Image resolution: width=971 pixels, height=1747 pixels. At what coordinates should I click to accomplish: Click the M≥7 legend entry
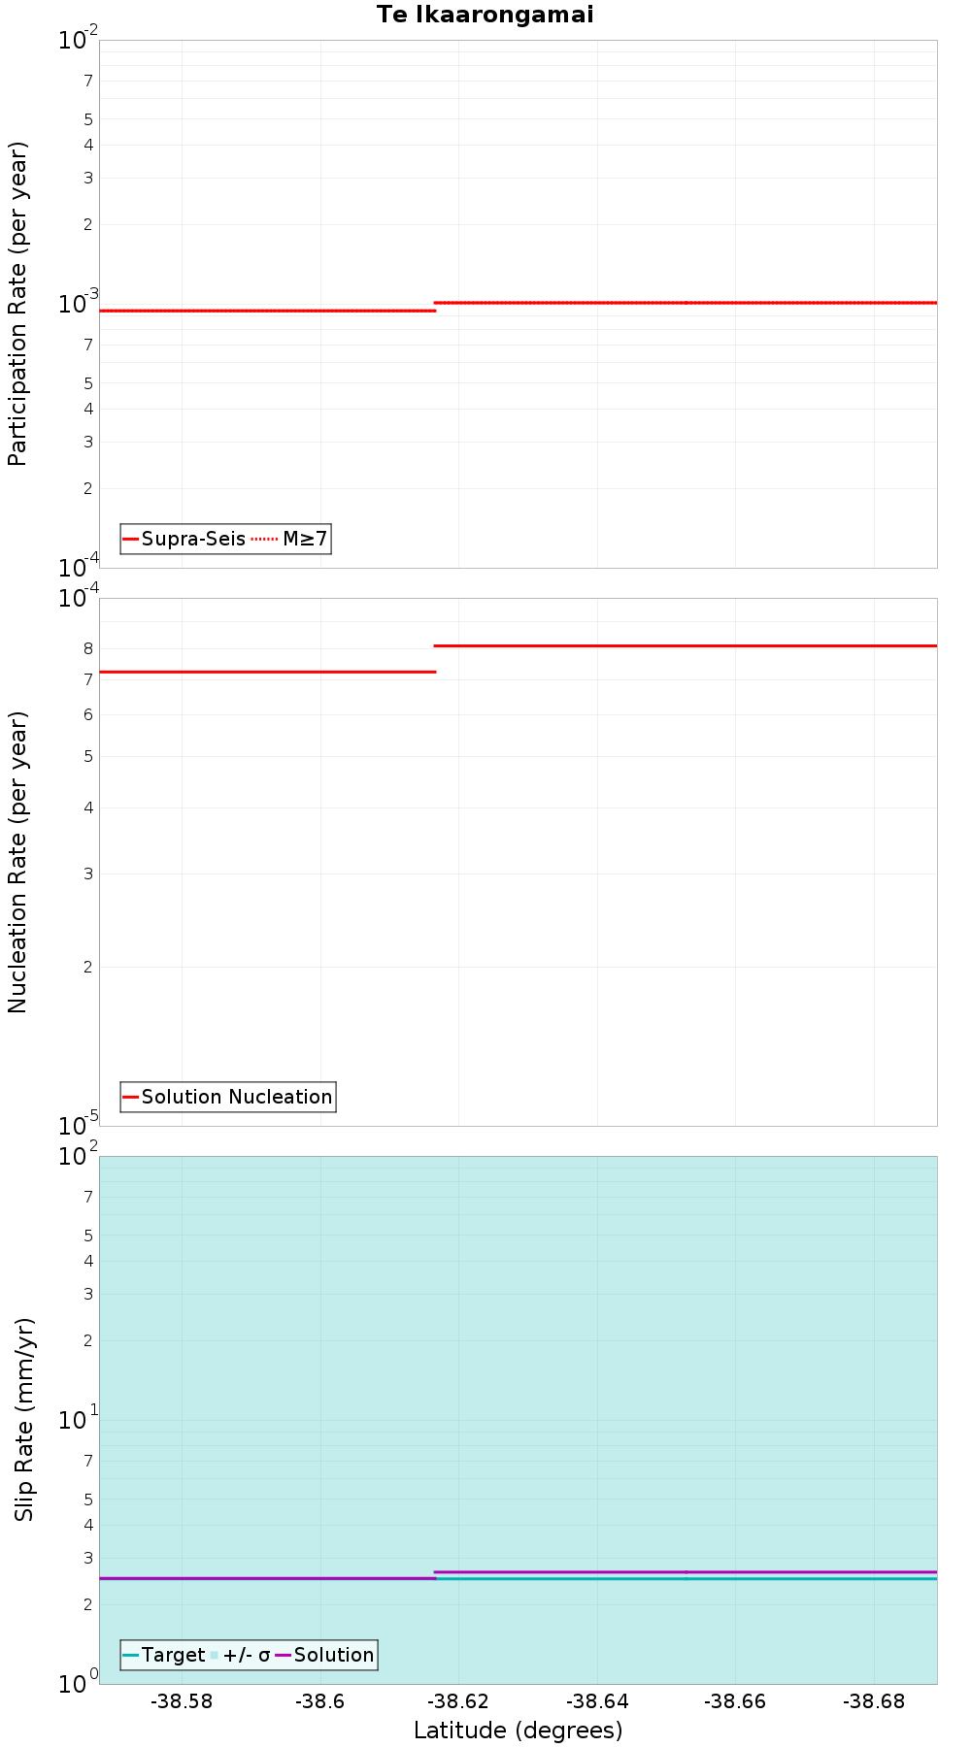pos(290,539)
